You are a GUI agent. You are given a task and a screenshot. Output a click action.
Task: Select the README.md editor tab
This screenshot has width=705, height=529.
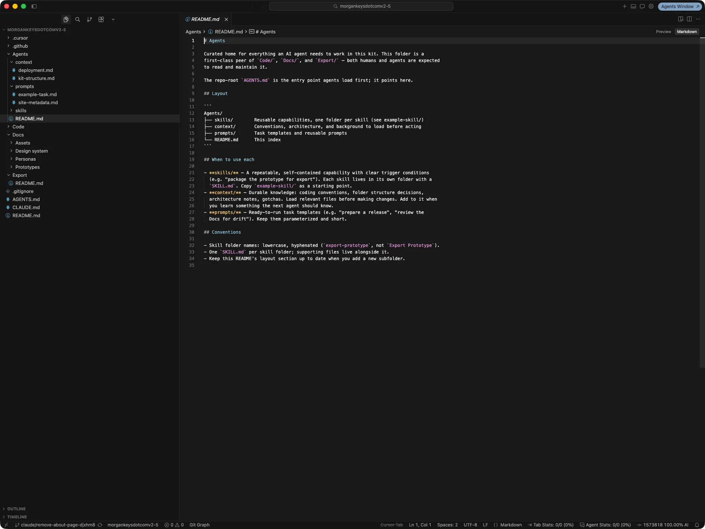coord(205,19)
